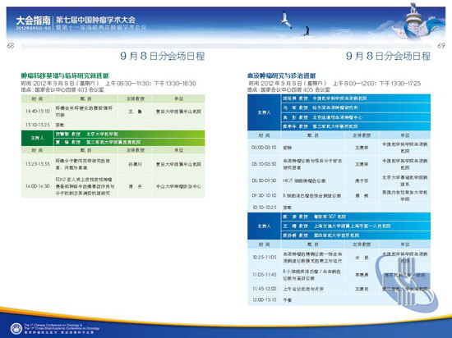
Task: Click page number 68
Action: (11, 45)
